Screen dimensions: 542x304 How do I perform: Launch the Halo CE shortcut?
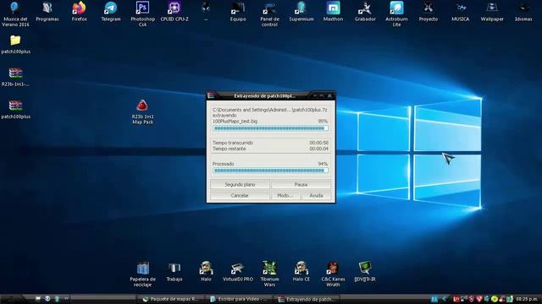tap(301, 272)
